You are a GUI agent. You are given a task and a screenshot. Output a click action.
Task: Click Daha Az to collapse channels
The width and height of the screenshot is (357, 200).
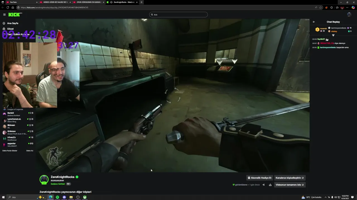[30, 151]
